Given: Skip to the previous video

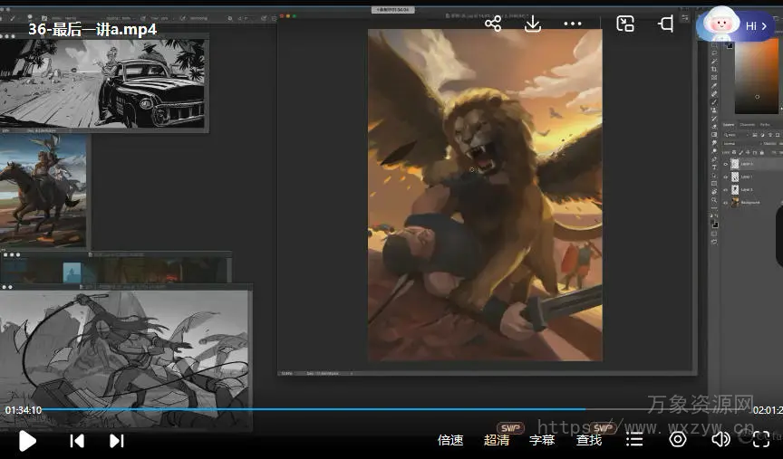Looking at the screenshot, I should tap(77, 441).
